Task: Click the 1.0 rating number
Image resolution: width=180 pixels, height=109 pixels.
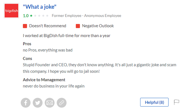Action: 26,16
